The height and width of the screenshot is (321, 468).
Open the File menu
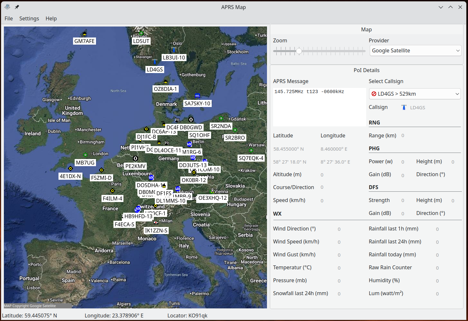click(9, 18)
